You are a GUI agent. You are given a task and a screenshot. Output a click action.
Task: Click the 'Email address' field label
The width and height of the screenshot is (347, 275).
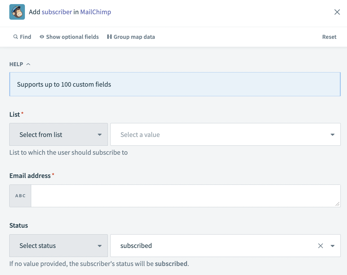[30, 176]
